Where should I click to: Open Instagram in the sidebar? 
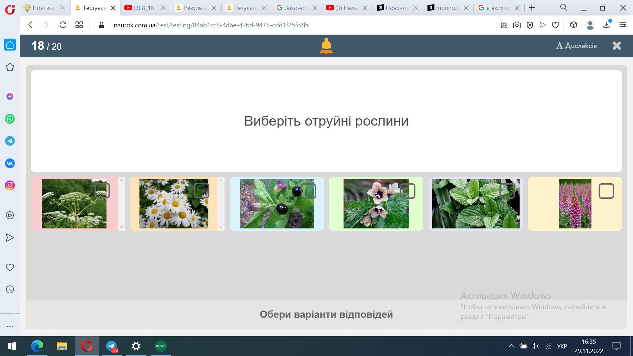point(10,186)
